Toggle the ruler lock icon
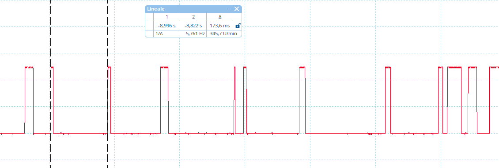The height and width of the screenshot is (168, 499). pyautogui.click(x=238, y=26)
